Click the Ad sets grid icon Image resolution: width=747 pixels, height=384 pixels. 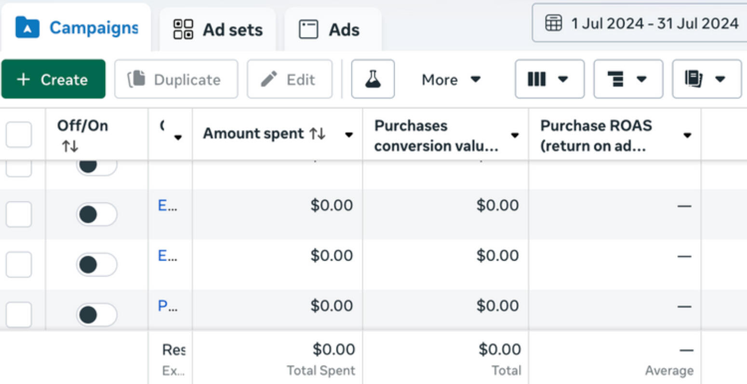point(183,29)
